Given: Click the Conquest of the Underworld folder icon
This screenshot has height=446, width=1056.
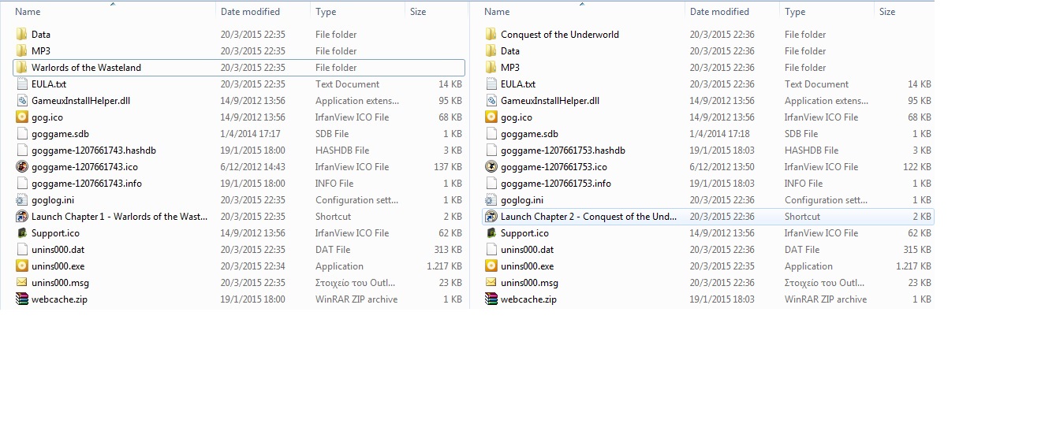Looking at the screenshot, I should click(x=491, y=35).
